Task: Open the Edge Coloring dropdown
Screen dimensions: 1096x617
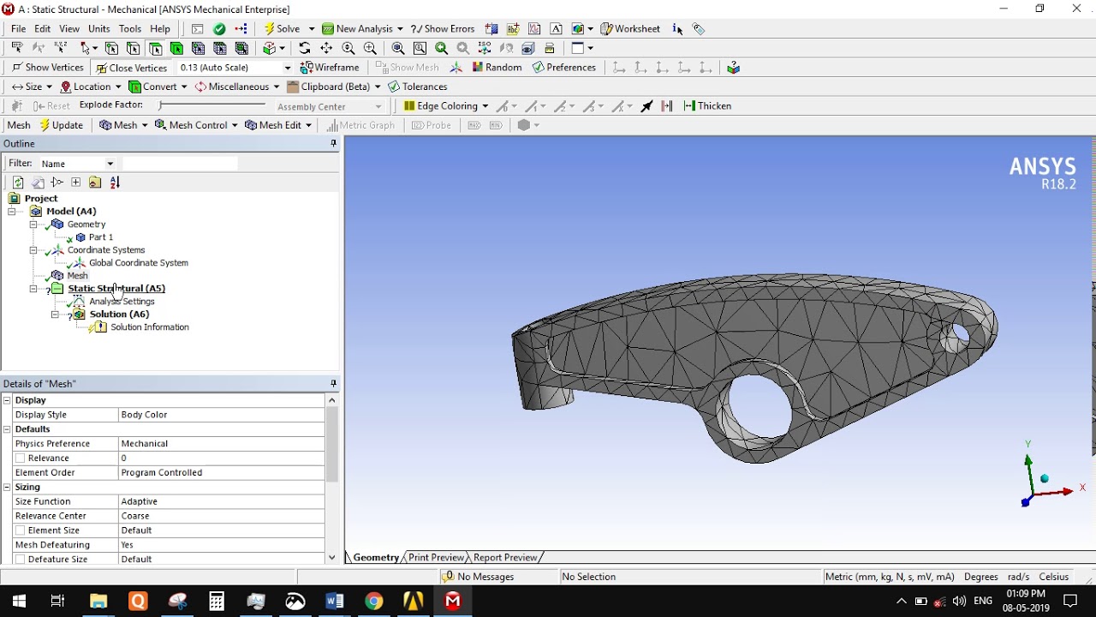Action: coord(485,105)
